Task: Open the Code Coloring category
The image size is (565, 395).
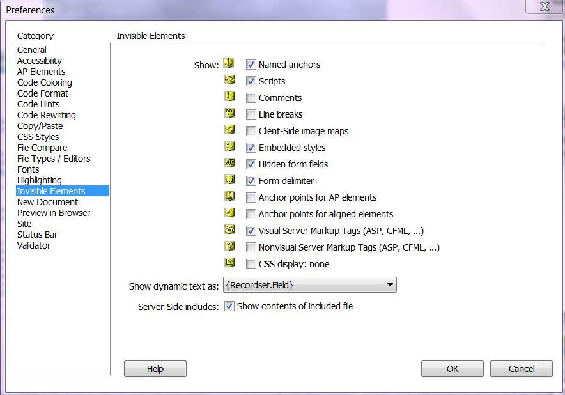Action: pos(63,82)
